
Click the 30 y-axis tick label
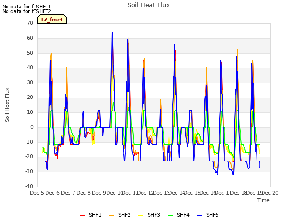(x=30, y=83)
